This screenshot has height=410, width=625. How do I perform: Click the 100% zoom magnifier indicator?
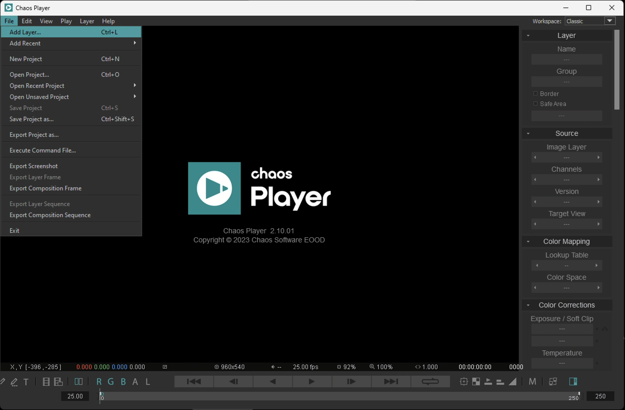pyautogui.click(x=381, y=367)
